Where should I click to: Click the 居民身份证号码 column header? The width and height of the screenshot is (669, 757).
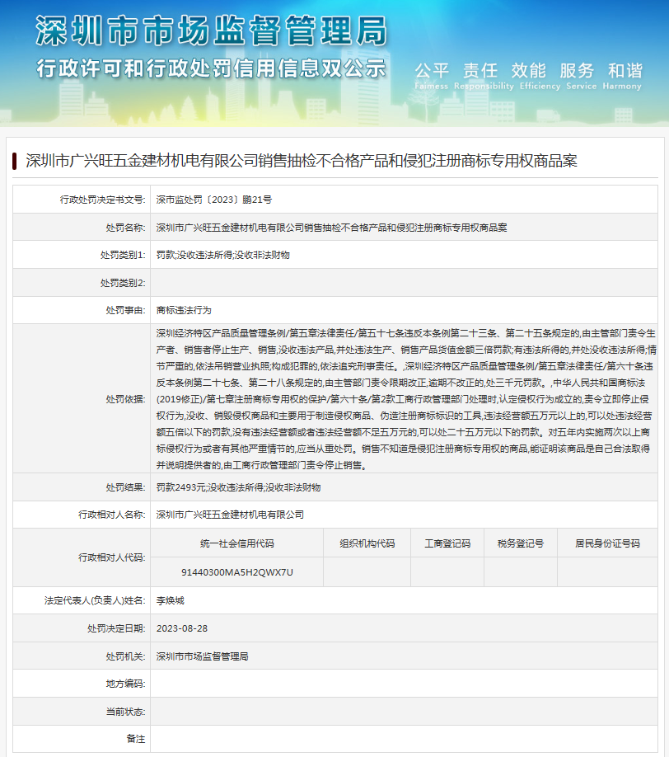coord(607,543)
